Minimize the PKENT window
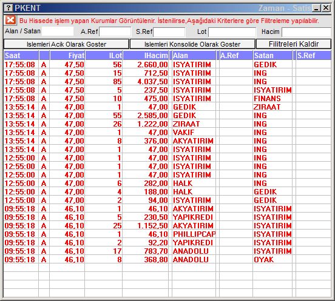 pyautogui.click(x=316, y=8)
